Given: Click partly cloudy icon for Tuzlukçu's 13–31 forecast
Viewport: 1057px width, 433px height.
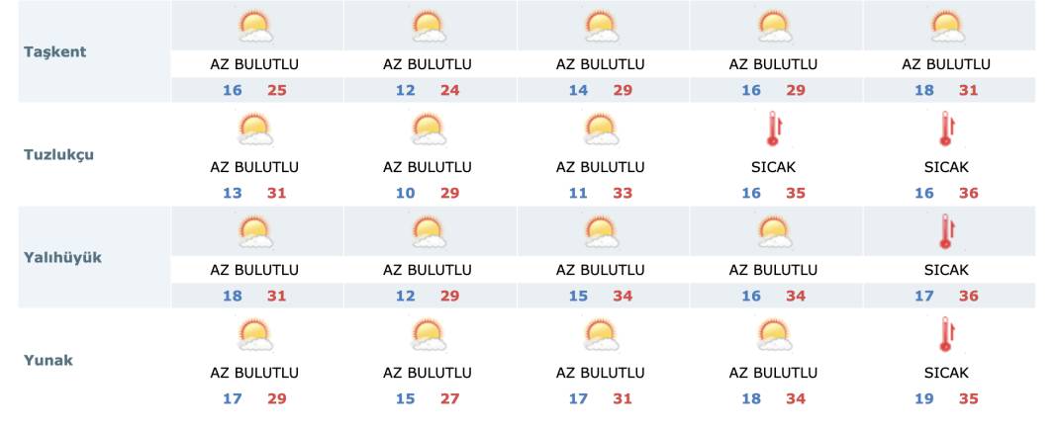Looking at the screenshot, I should (x=254, y=129).
